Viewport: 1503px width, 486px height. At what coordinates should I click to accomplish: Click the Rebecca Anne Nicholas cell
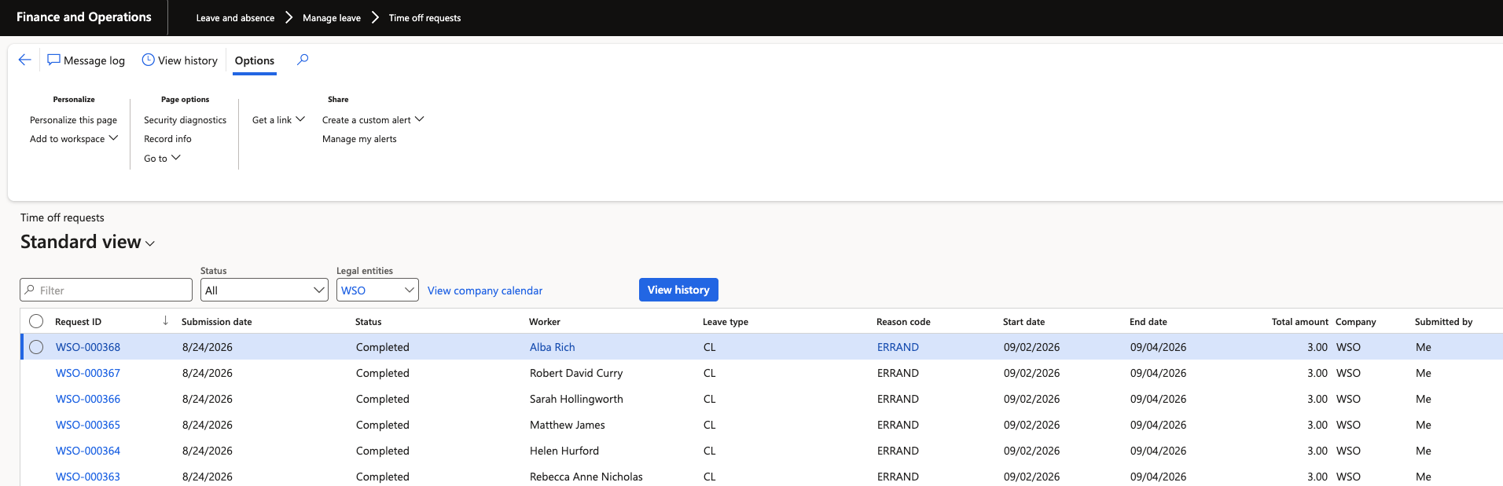coord(586,477)
